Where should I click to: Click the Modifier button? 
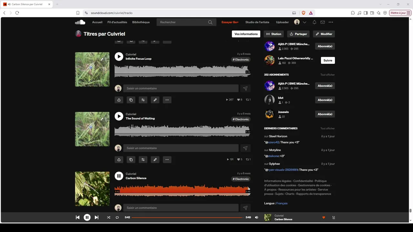click(324, 34)
